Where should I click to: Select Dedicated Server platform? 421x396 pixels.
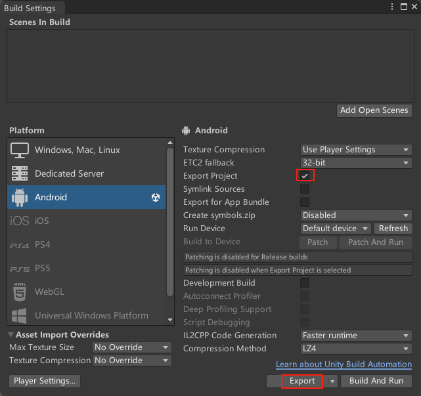tap(87, 173)
